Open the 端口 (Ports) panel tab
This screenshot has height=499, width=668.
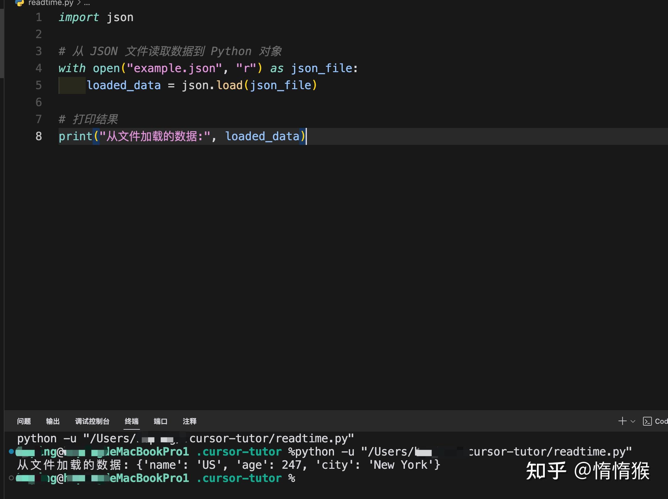tap(160, 421)
